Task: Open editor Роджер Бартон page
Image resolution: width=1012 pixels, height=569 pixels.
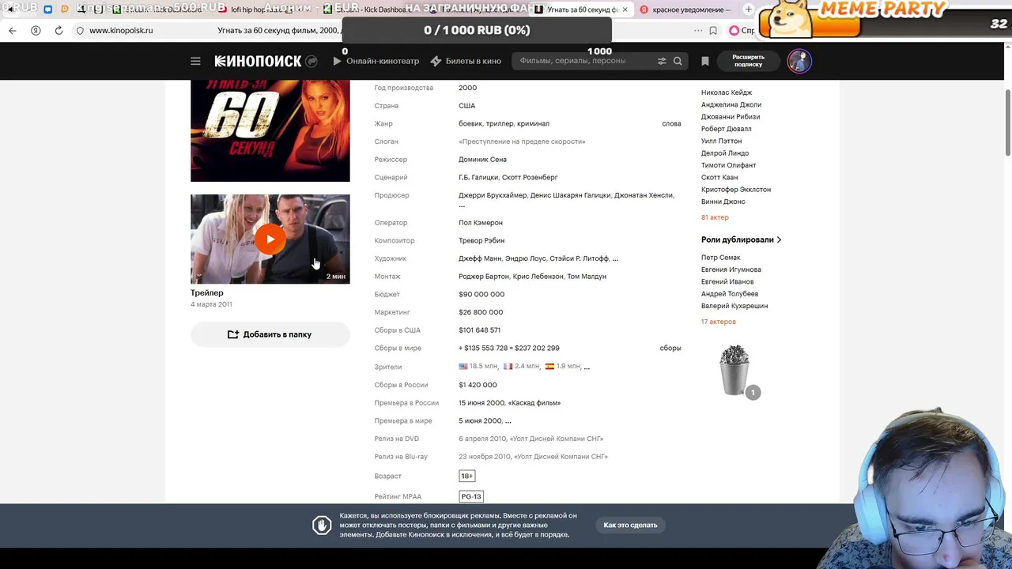Action: coord(484,277)
